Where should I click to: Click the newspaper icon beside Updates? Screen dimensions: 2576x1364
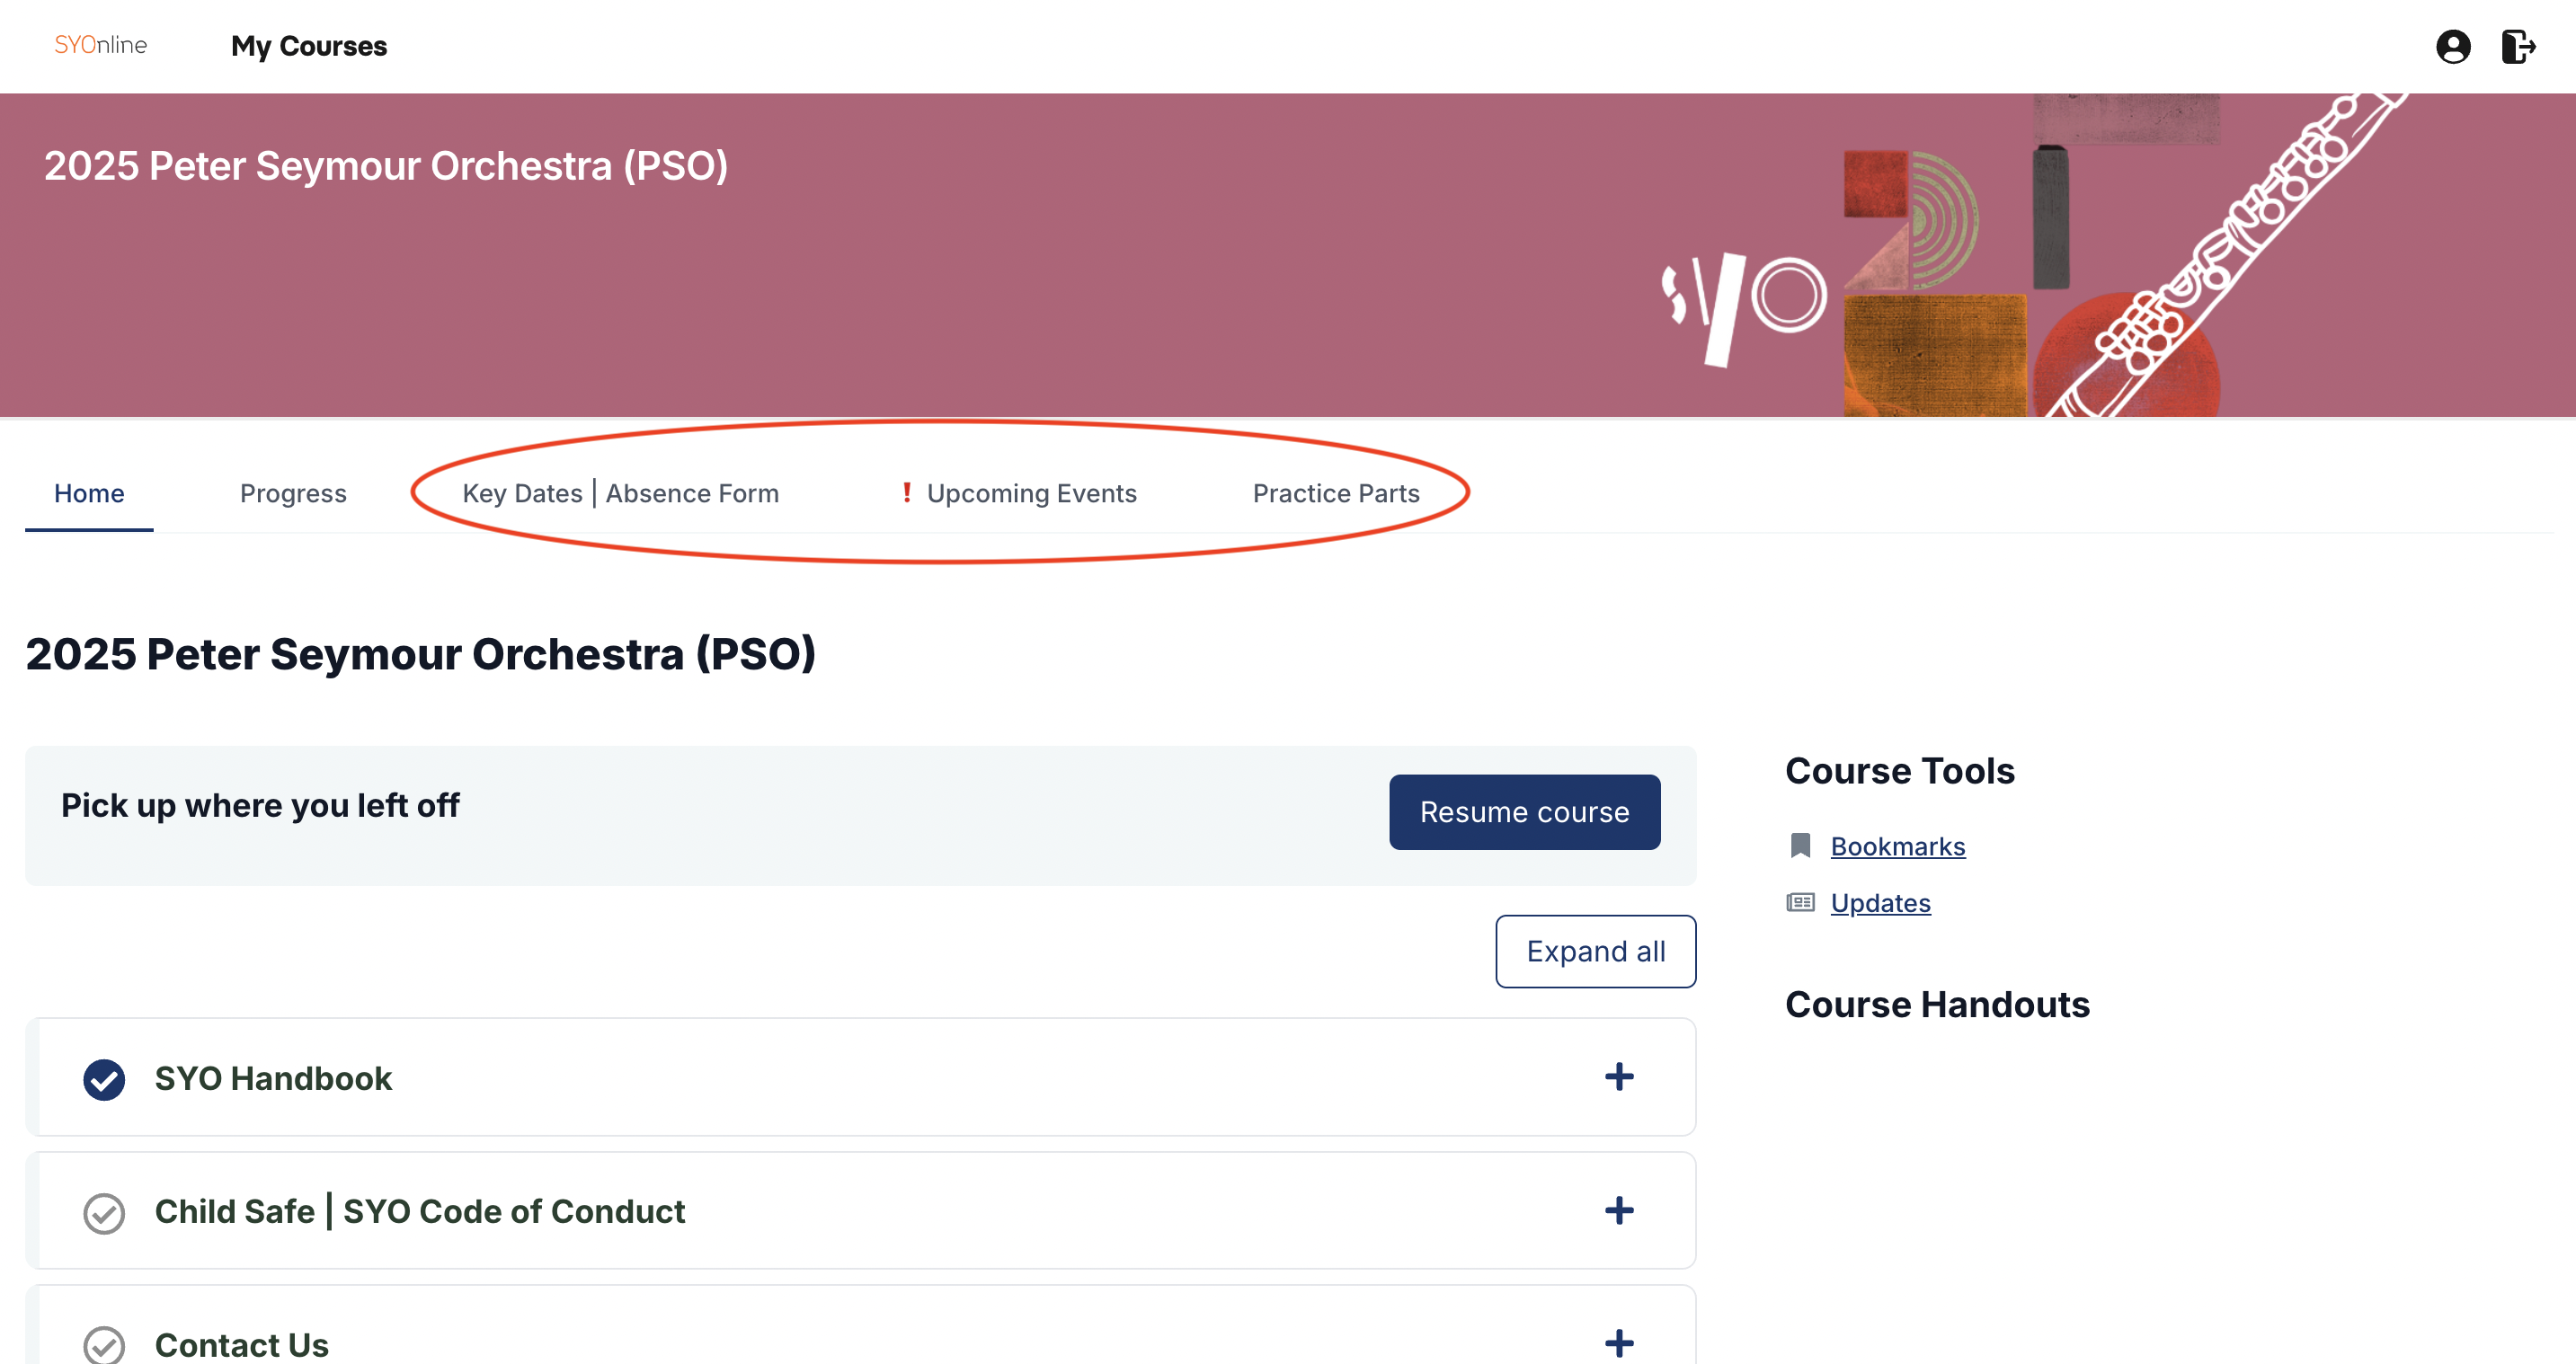pos(1800,903)
